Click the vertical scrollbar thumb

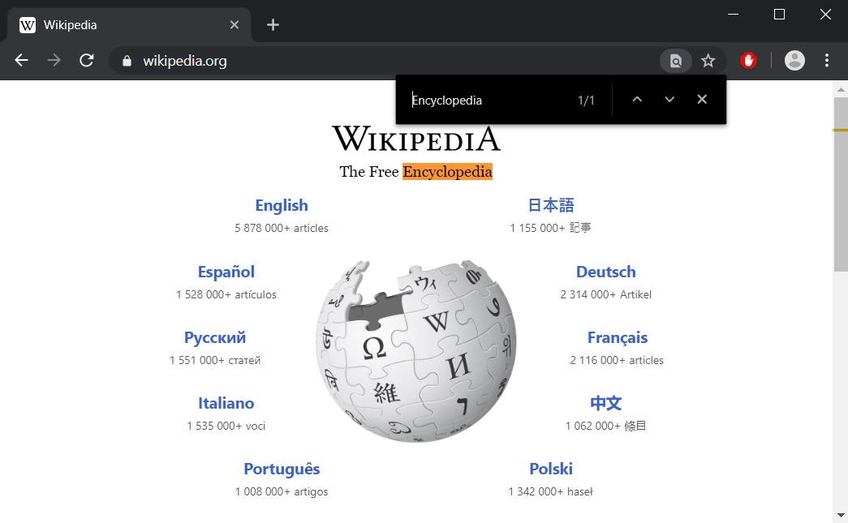coord(841,185)
